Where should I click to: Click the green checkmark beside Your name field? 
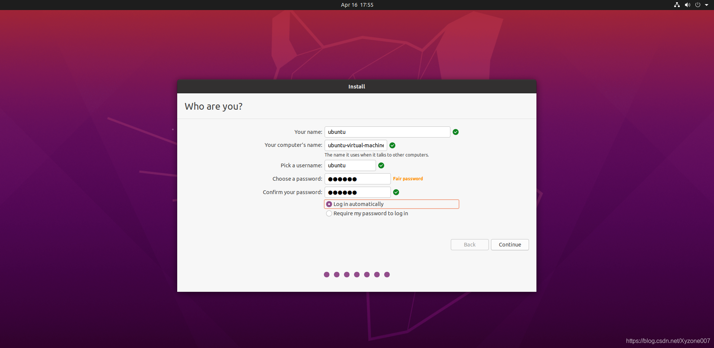(456, 132)
